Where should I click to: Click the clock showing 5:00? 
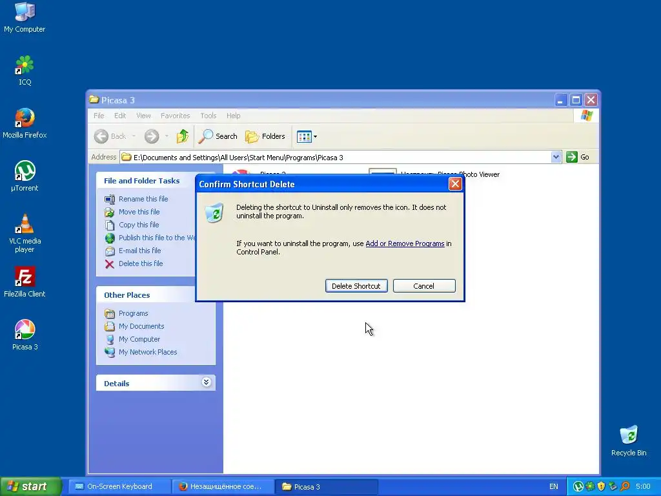[643, 486]
